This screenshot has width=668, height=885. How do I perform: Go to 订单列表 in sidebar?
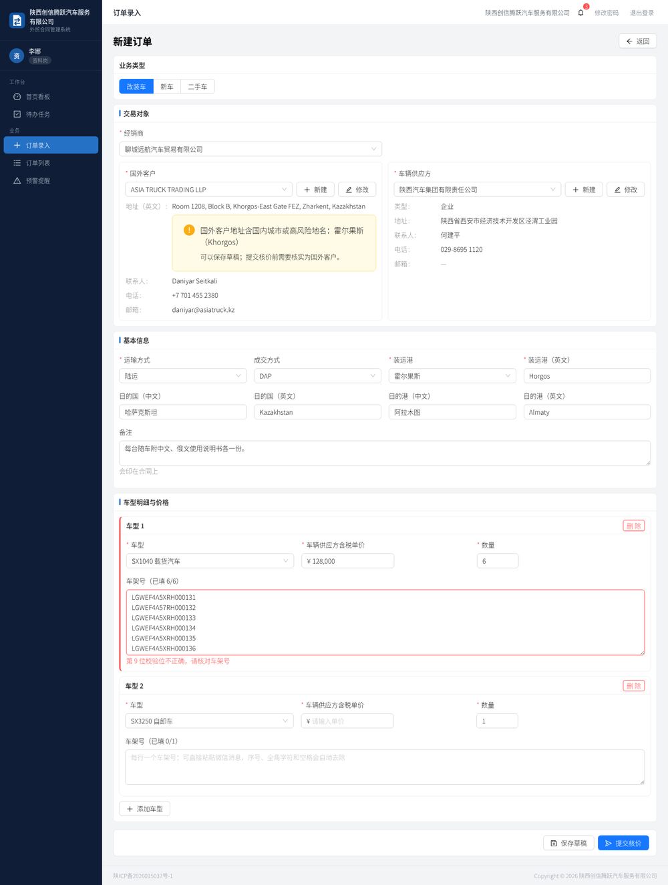point(51,163)
